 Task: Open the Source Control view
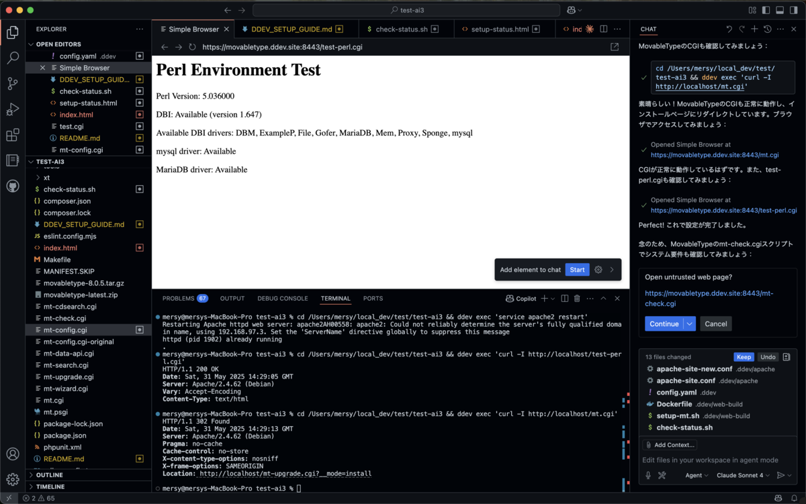click(x=12, y=83)
